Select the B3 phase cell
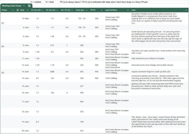Viewport: 189px width, 134px height. [3, 73]
